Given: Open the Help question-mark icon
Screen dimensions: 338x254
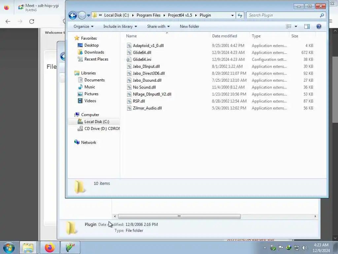Looking at the screenshot, I should [319, 26].
